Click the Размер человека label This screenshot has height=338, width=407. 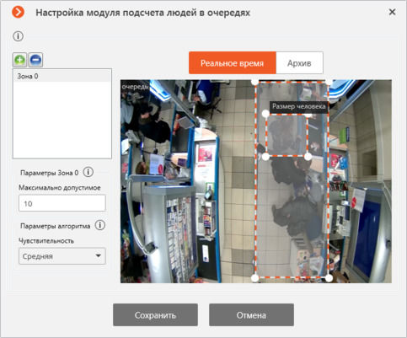(x=299, y=106)
